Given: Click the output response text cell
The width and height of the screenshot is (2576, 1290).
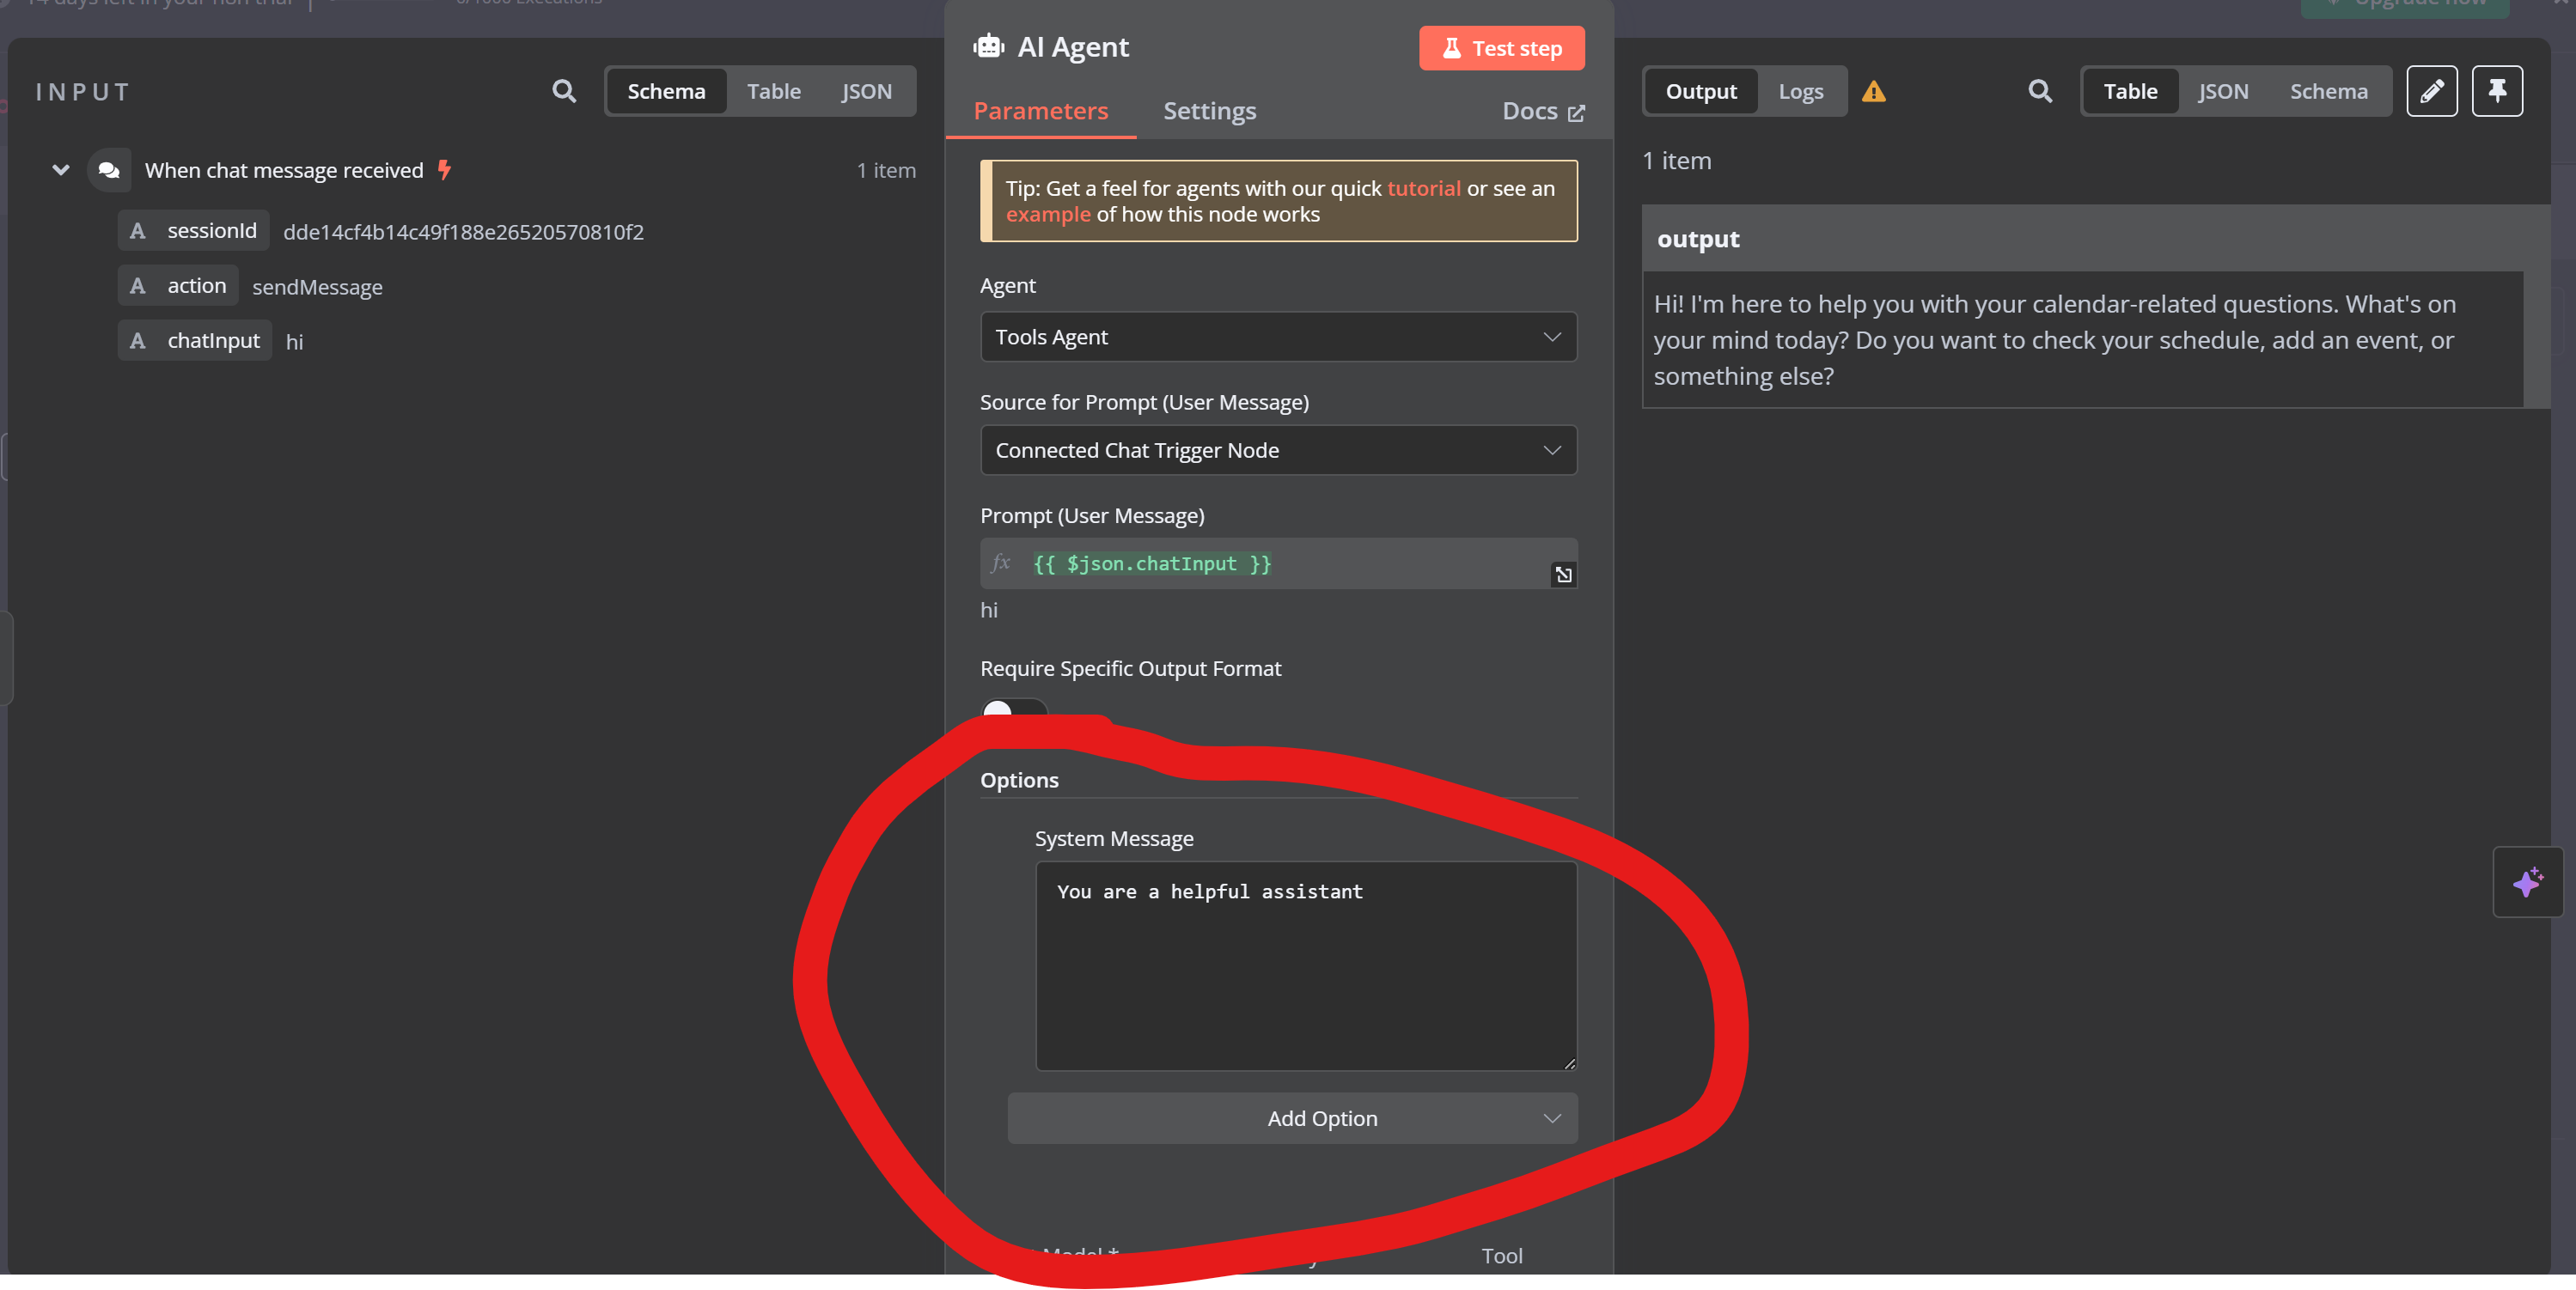Looking at the screenshot, I should coord(2082,340).
